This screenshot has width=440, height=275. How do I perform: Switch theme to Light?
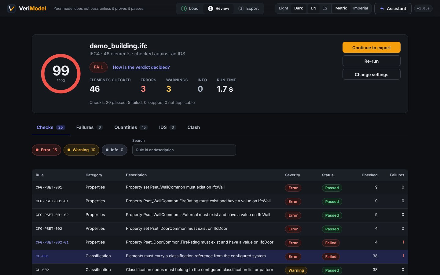click(x=283, y=8)
